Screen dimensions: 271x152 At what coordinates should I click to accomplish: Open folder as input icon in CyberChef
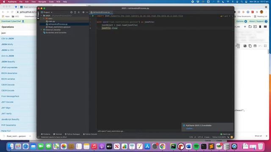pos(250,27)
